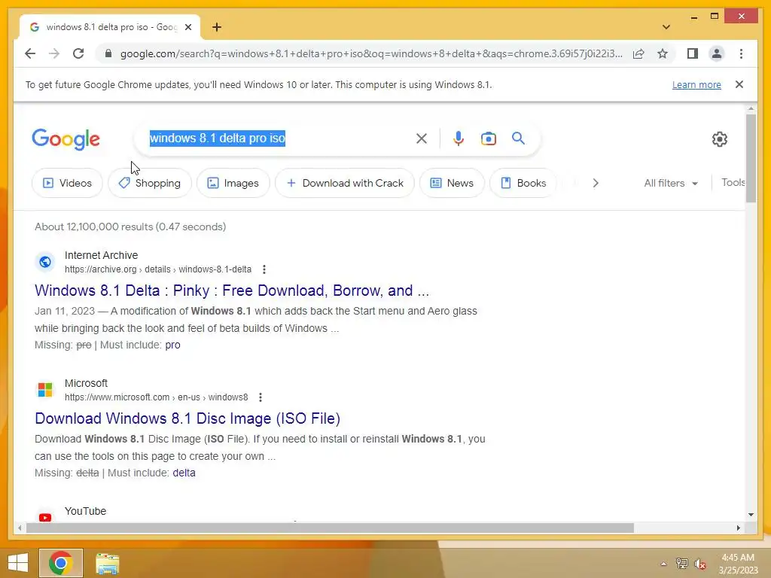Viewport: 771px width, 578px height.
Task: Require 'delta' in search results
Action: [184, 473]
